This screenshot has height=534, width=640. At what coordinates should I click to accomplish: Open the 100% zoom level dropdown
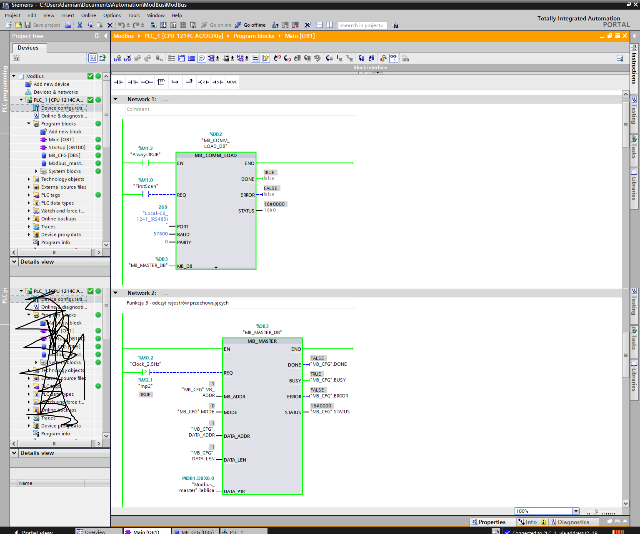(x=576, y=511)
